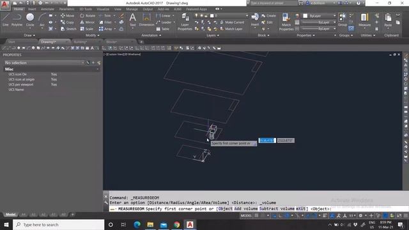The width and height of the screenshot is (409, 230).
Task: Open Chrome from the taskbar
Action: click(x=177, y=224)
